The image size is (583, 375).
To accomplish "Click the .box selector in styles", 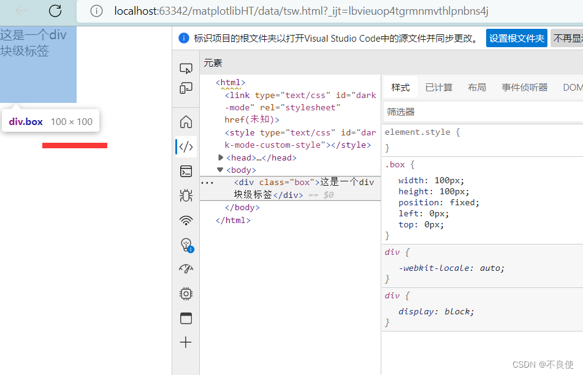I will coord(395,165).
